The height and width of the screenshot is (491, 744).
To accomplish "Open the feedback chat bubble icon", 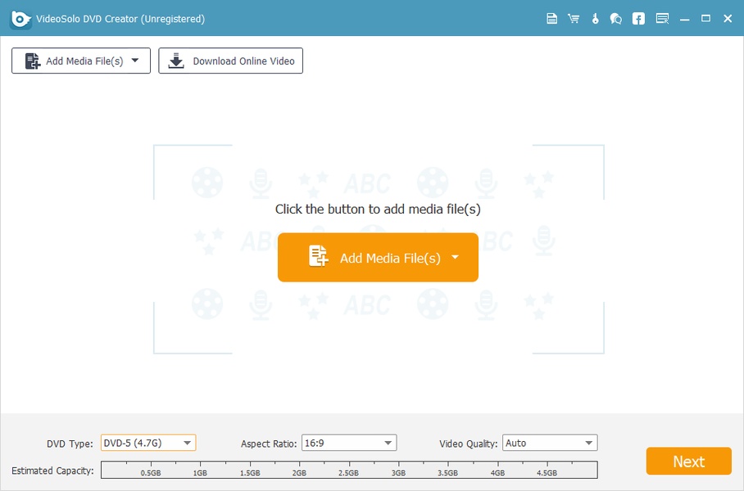I will click(x=616, y=19).
